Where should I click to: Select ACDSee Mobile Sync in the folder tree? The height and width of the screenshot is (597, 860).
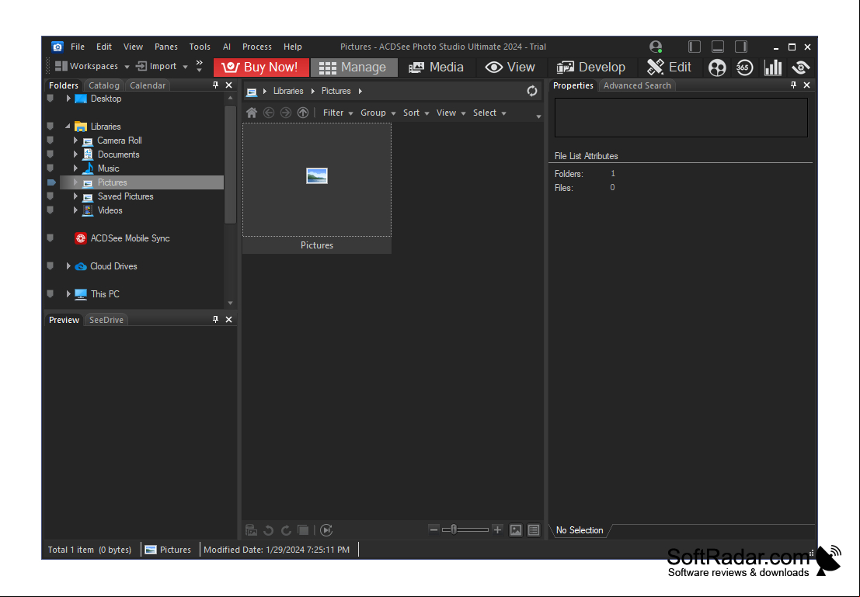(x=130, y=238)
